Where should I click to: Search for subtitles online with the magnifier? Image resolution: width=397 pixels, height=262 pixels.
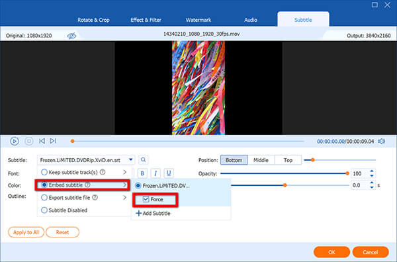[144, 160]
